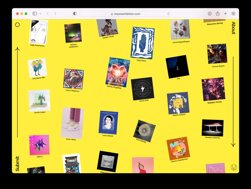Open Gloria Gietl's lightning globe artwork
251x189 pixels.
143,89
